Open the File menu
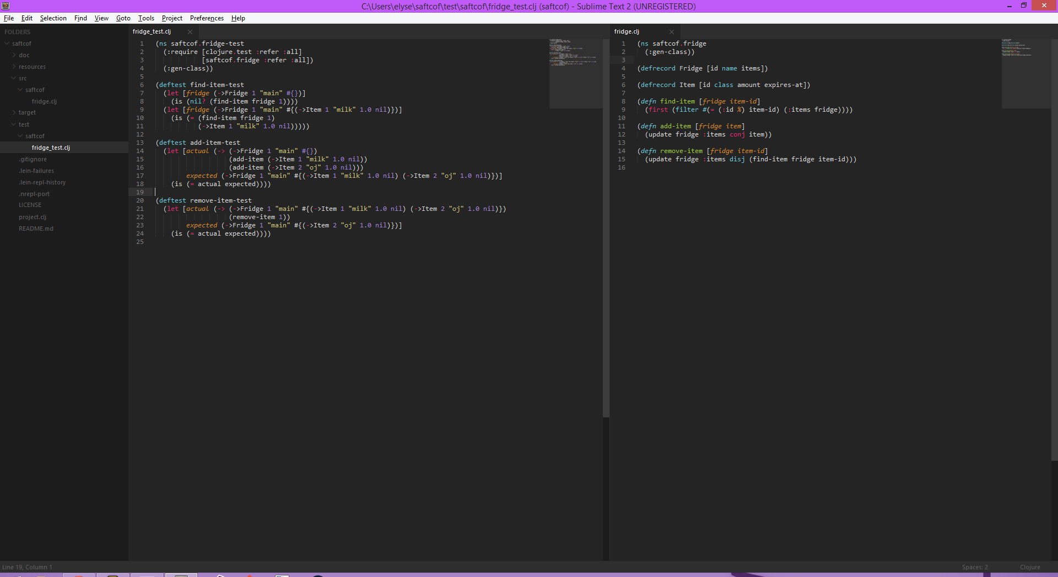This screenshot has height=577, width=1058. click(x=9, y=18)
